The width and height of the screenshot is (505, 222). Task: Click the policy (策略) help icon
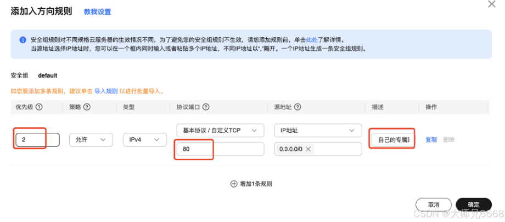pos(87,107)
